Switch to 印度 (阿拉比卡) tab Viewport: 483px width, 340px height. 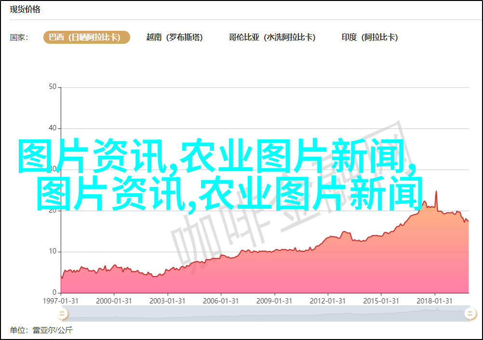370,37
